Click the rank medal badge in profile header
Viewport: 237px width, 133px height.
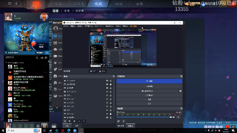[44, 17]
